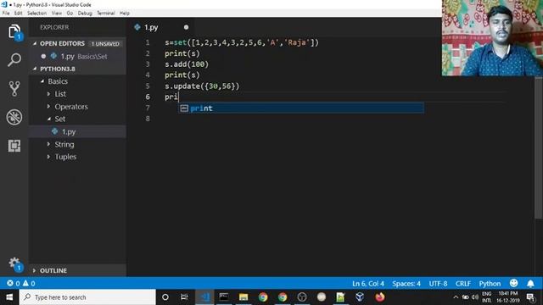Open the first Chrome taskbar icon
The width and height of the screenshot is (543, 305).
click(263, 297)
